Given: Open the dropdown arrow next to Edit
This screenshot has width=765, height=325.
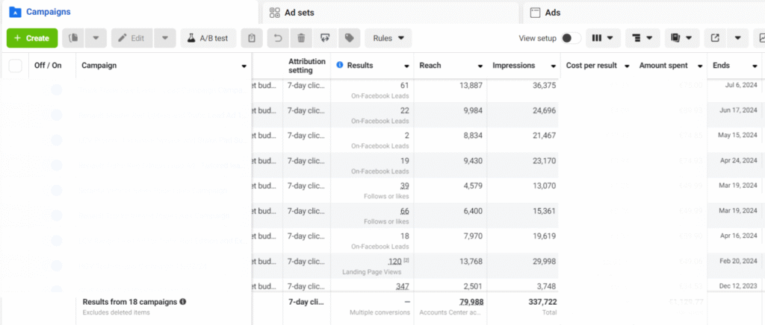Looking at the screenshot, I should (x=165, y=38).
